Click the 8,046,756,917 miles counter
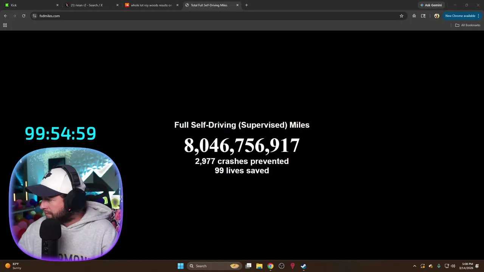The height and width of the screenshot is (272, 484). pyautogui.click(x=242, y=145)
